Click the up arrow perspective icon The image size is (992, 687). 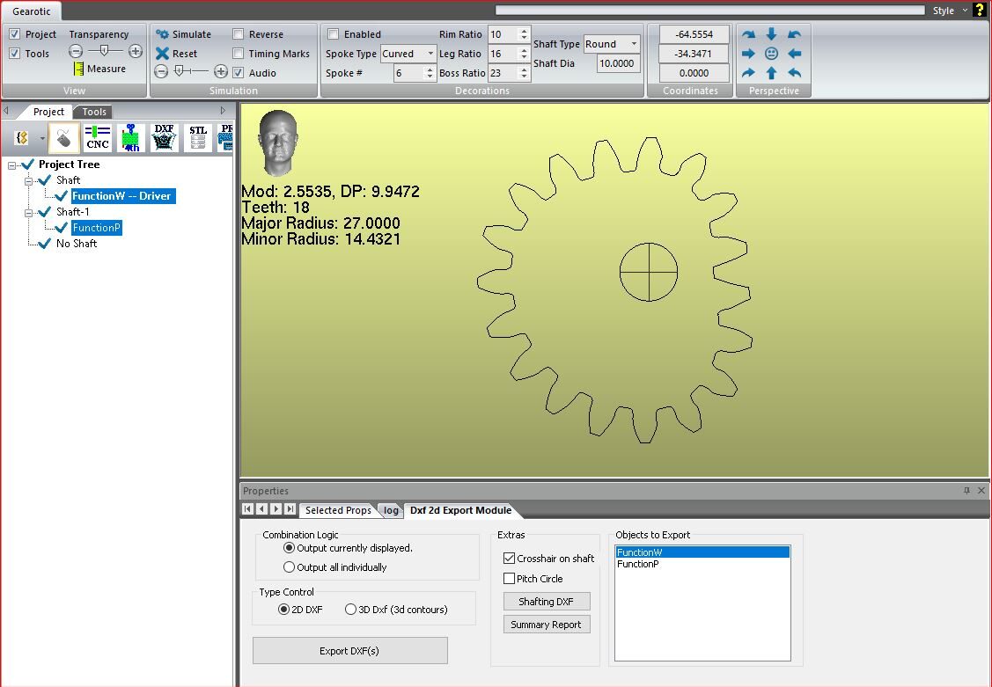(771, 73)
